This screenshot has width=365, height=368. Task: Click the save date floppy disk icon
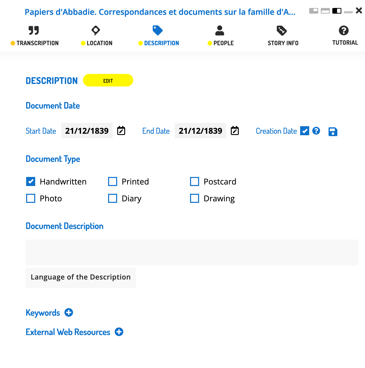point(333,131)
